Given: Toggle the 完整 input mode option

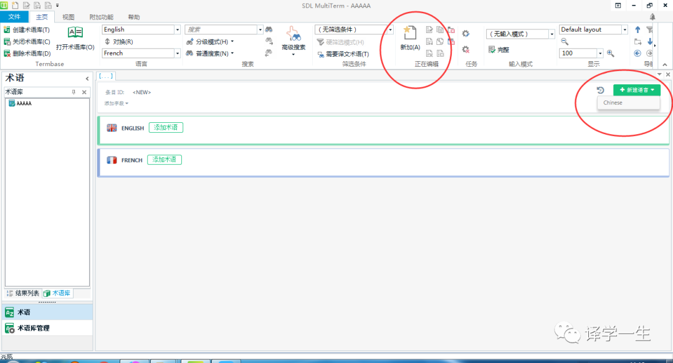Looking at the screenshot, I should pos(499,50).
